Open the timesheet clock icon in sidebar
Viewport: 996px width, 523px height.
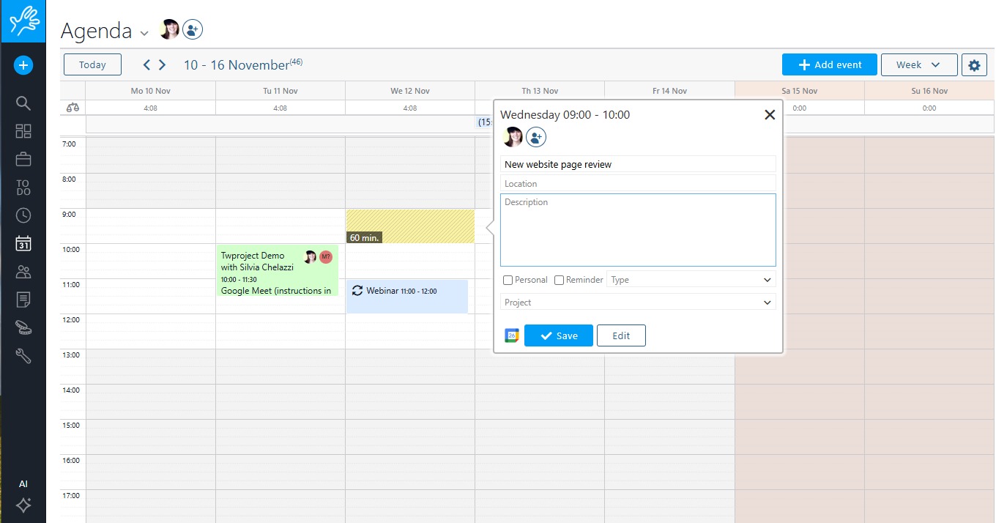pyautogui.click(x=23, y=215)
